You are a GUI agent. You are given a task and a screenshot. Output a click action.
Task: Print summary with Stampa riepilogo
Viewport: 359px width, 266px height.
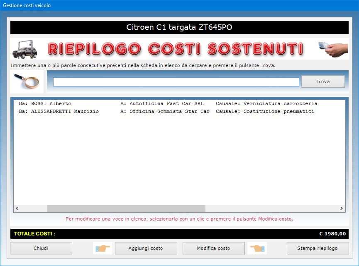click(x=318, y=248)
